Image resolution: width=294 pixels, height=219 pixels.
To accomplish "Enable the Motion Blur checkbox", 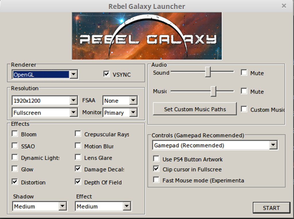I will click(78, 146).
